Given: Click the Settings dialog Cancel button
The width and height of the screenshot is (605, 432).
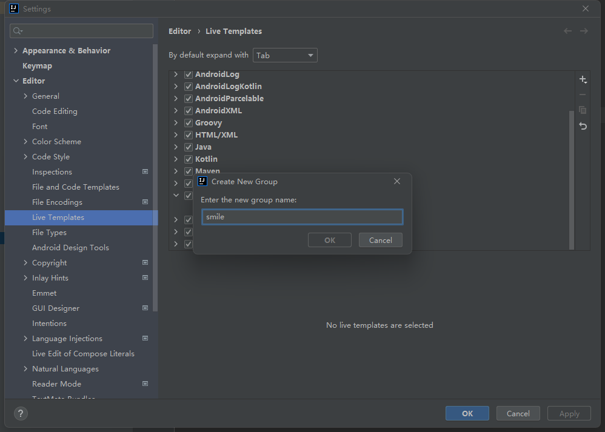Looking at the screenshot, I should click(x=518, y=413).
